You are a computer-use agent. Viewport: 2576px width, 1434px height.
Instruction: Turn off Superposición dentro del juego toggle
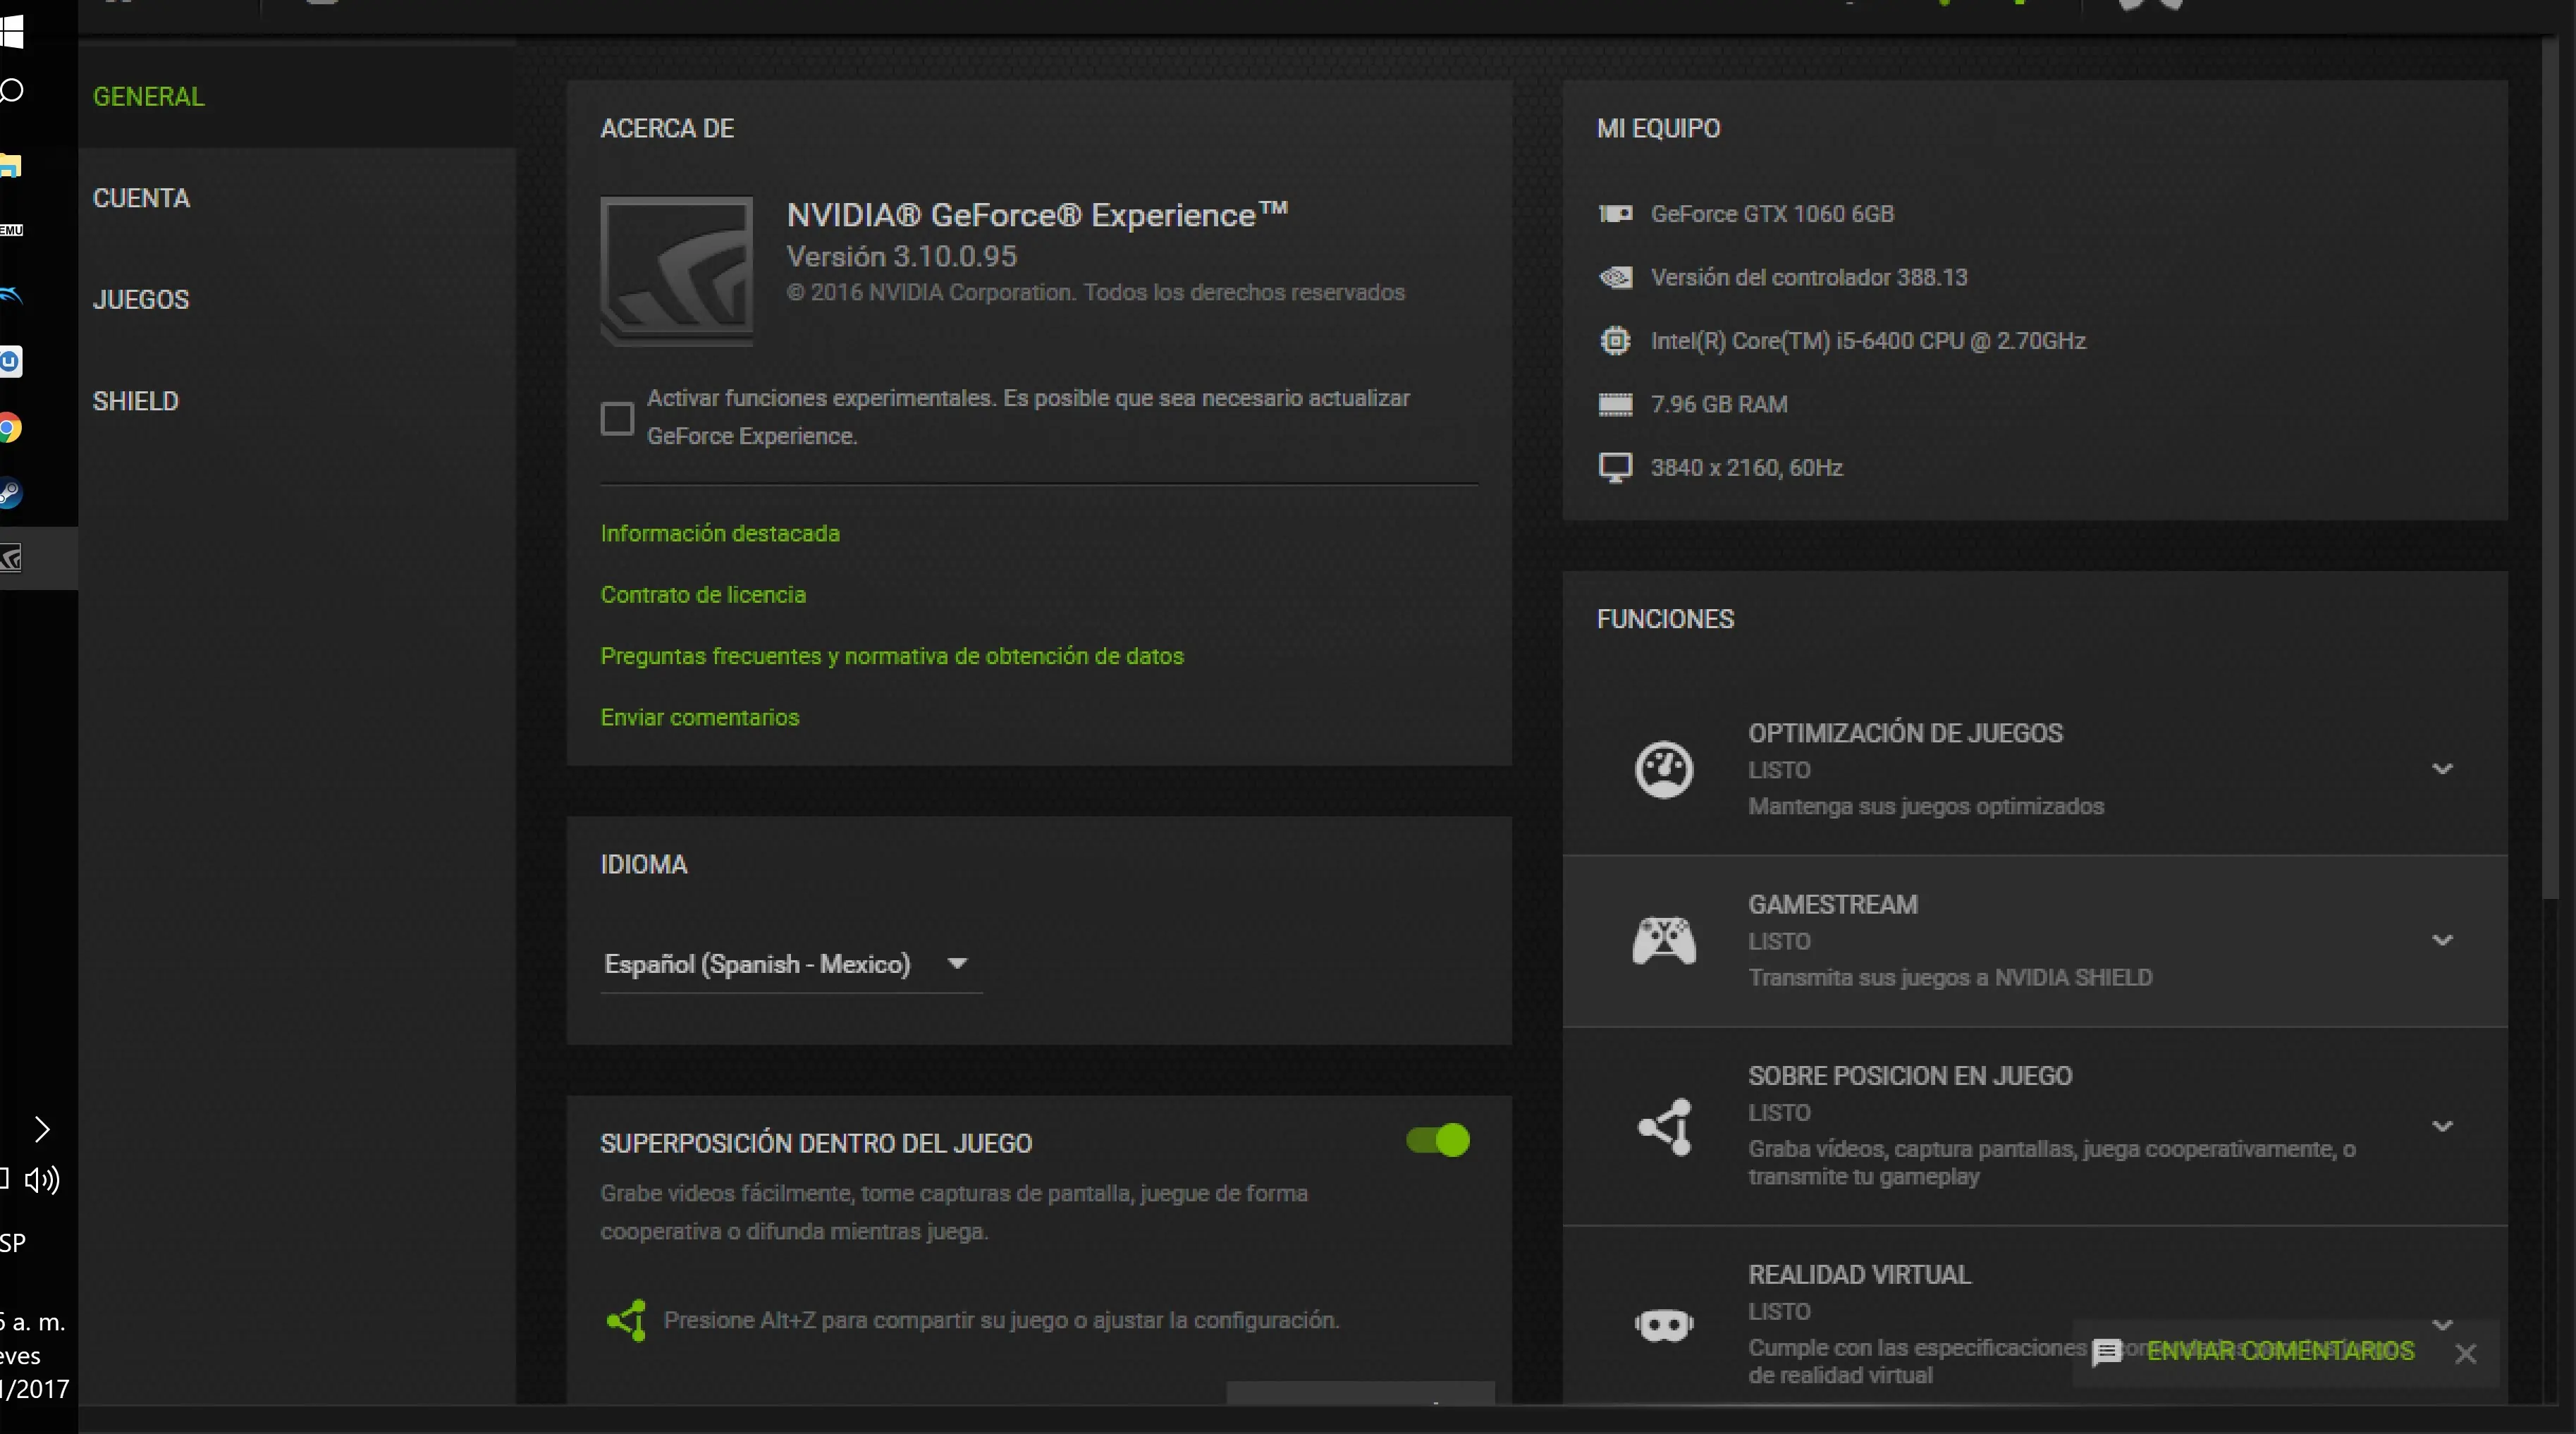coord(1438,1140)
